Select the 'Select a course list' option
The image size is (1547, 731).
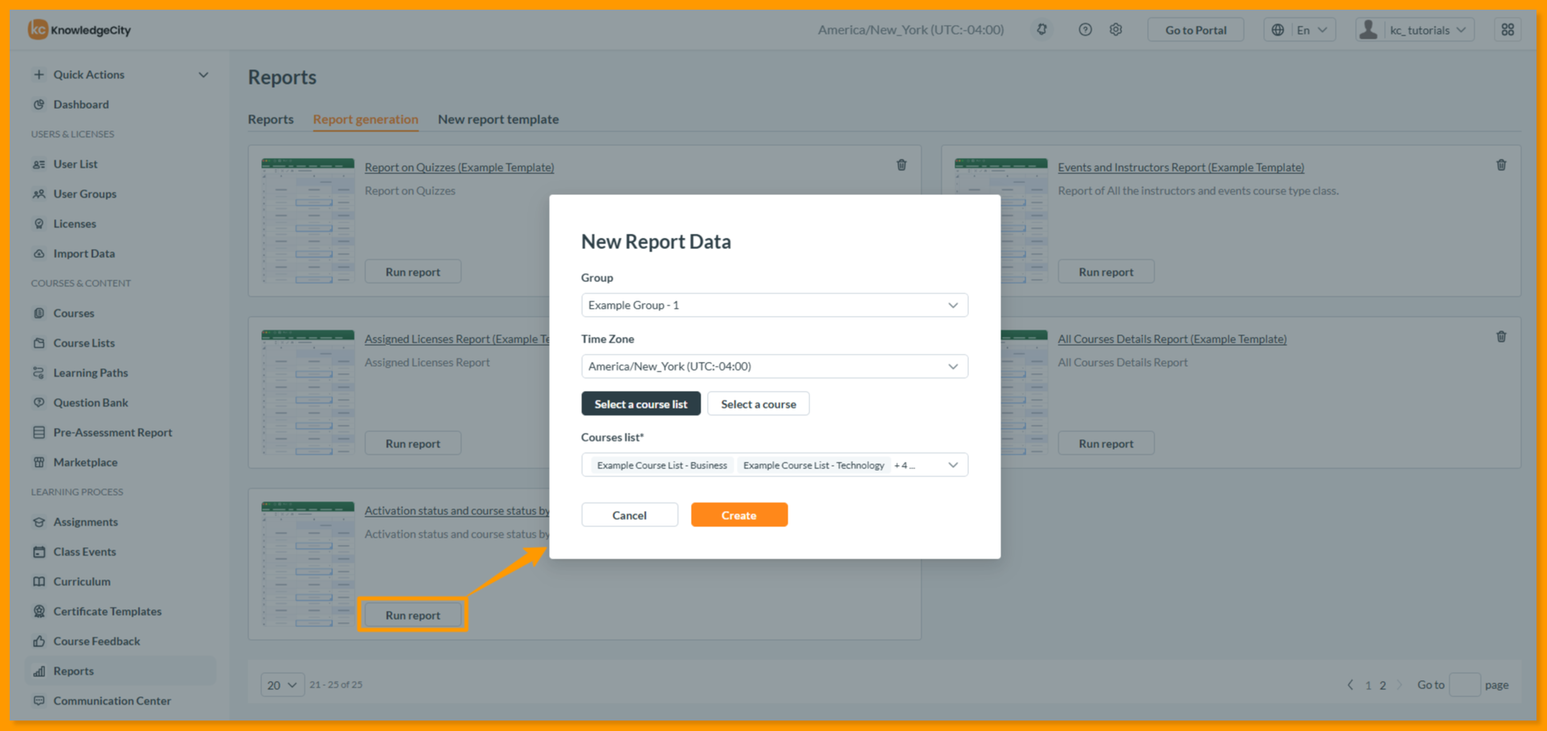641,404
